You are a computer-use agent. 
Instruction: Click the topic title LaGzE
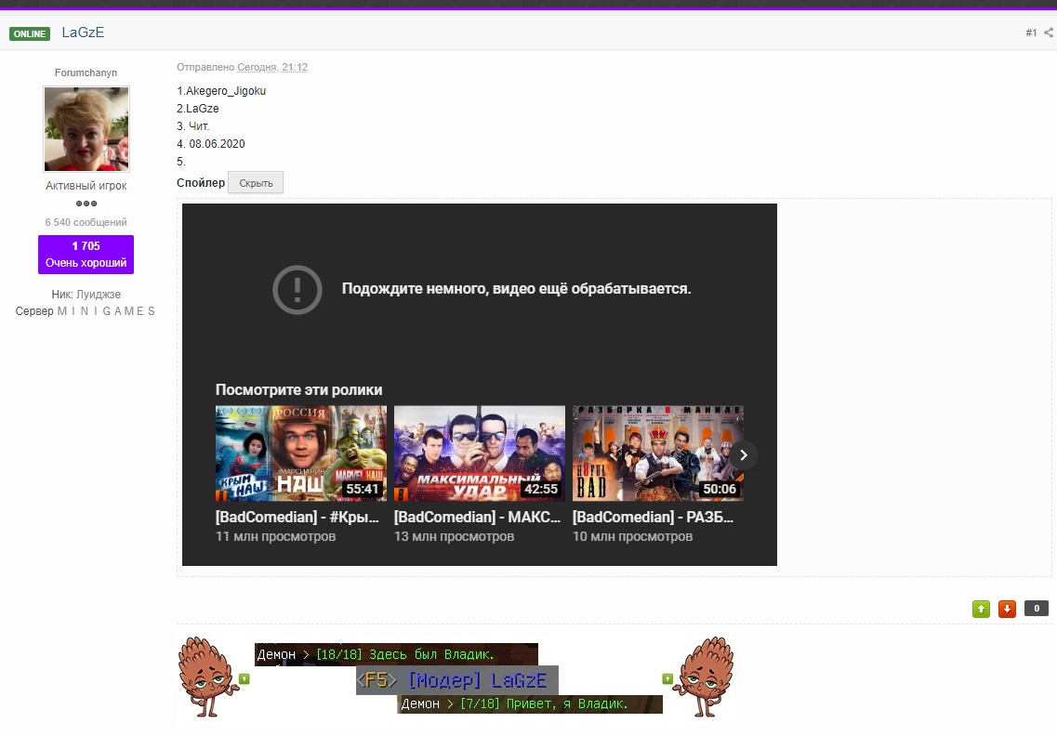coord(84,32)
